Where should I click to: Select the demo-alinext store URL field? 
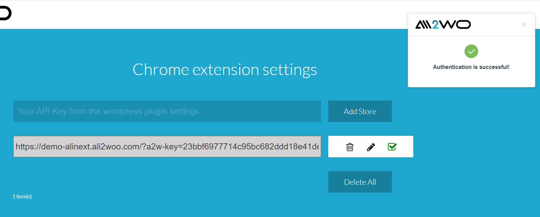(x=167, y=146)
